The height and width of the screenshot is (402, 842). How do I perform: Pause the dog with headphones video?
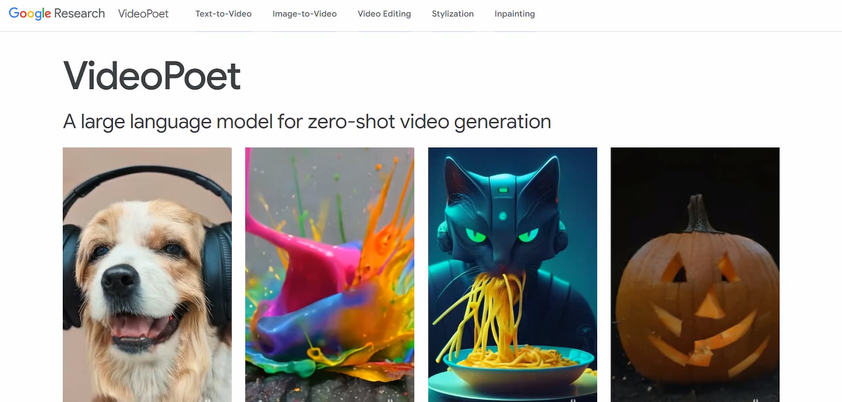coord(208,400)
